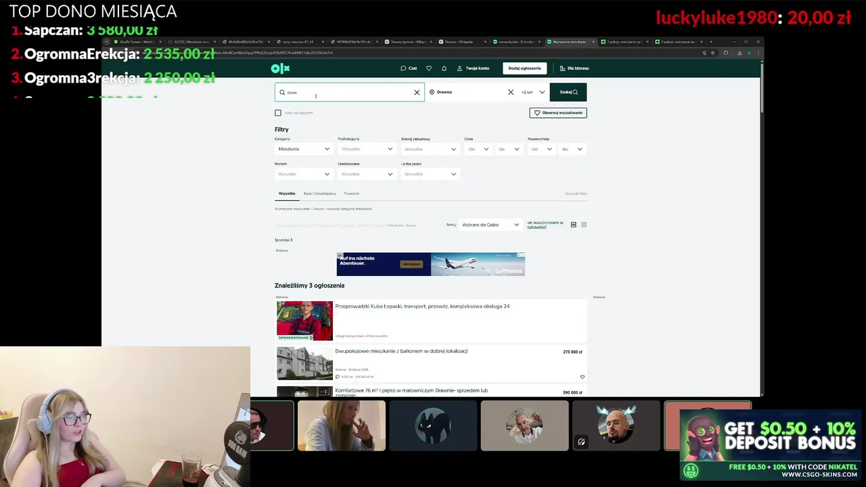Screen dimensions: 866x487
Task: Open favorites heart icon in OLX header
Action: tap(428, 68)
